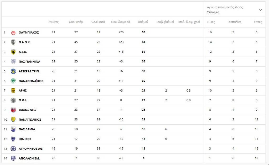Click the ΑΣΤΕΡΑΣ ΤΡΙΠ. team crest
The height and width of the screenshot is (165, 269).
pos(13,71)
